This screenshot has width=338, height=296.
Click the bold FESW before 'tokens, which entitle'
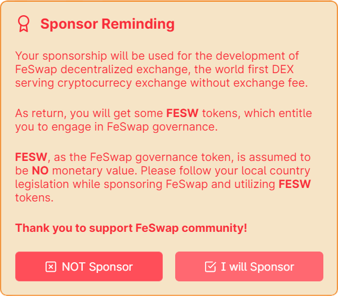click(183, 113)
